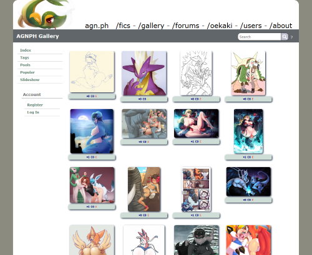Visit the /users page

click(251, 26)
